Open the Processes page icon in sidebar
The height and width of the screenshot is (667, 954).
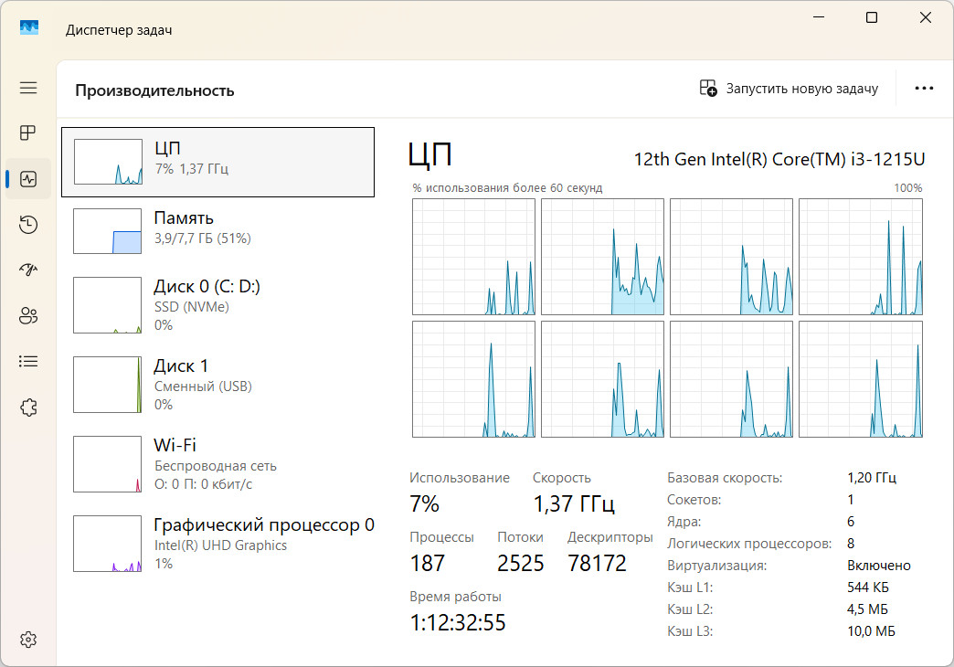(x=28, y=132)
